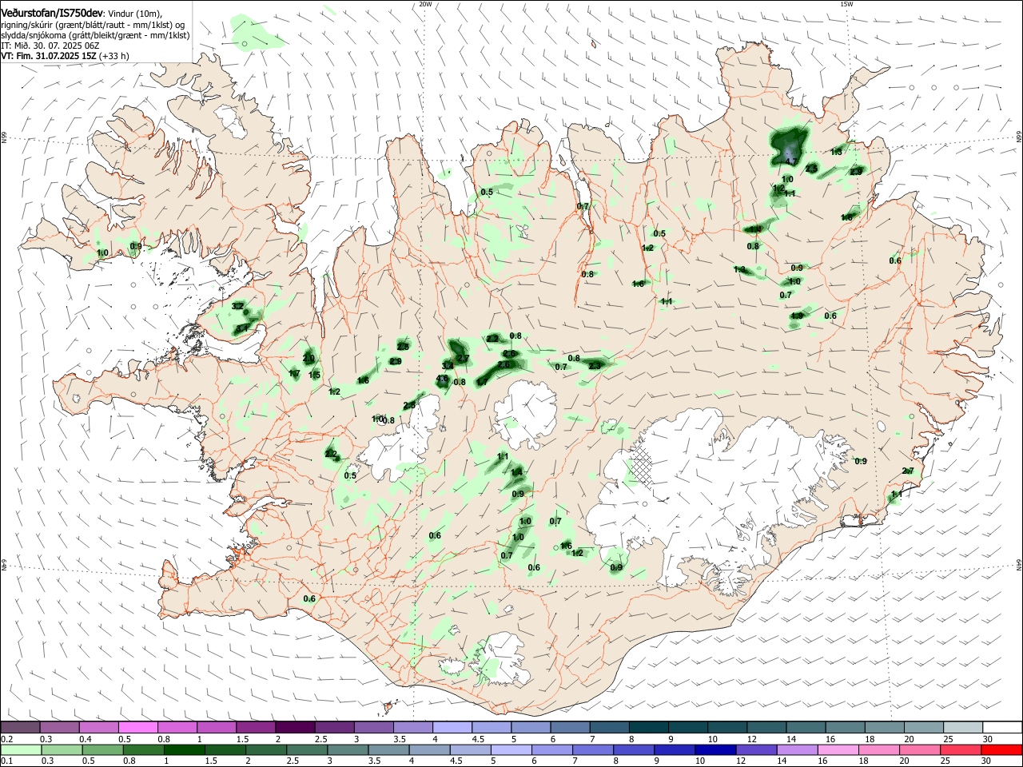Pick the dark purple 2–2.5 snow swatch
The height and width of the screenshot is (767, 1023).
[x=294, y=727]
